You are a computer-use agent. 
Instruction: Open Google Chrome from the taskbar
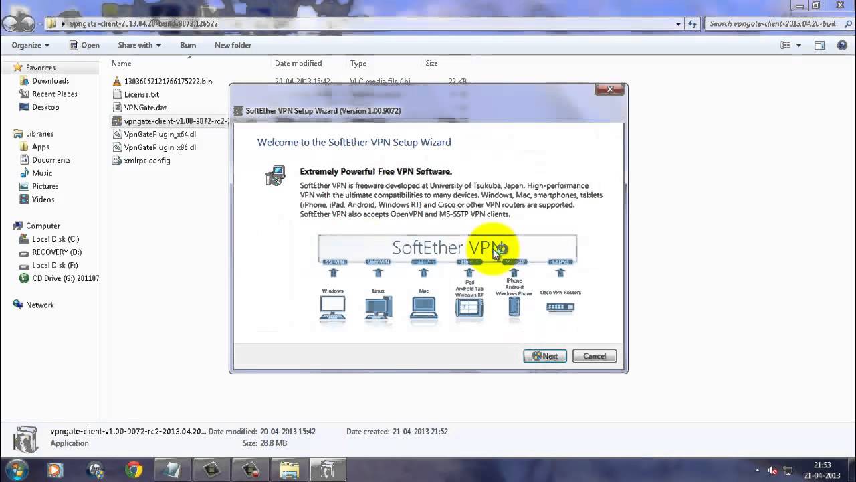tap(134, 470)
